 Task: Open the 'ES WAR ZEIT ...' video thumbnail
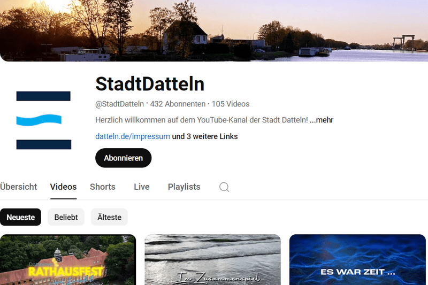[357, 260]
